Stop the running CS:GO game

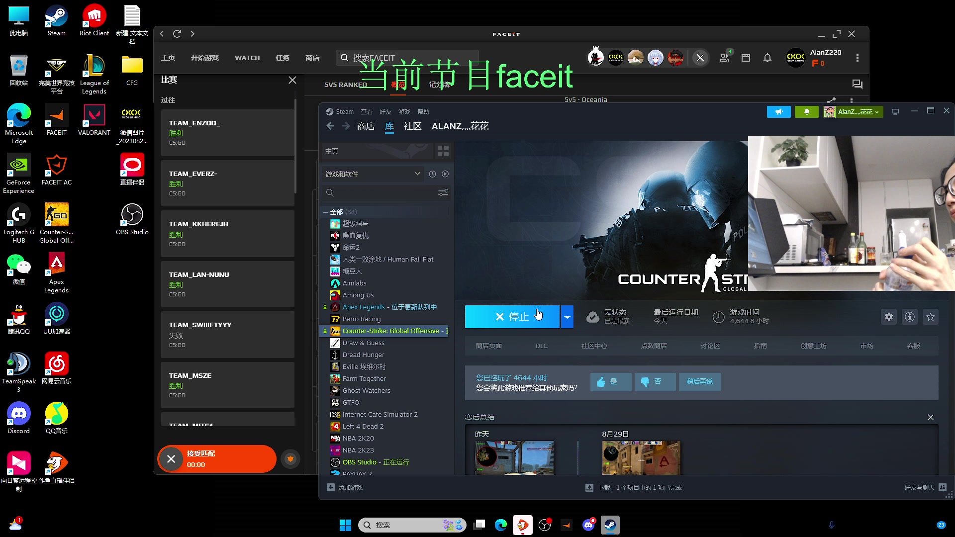coord(512,317)
